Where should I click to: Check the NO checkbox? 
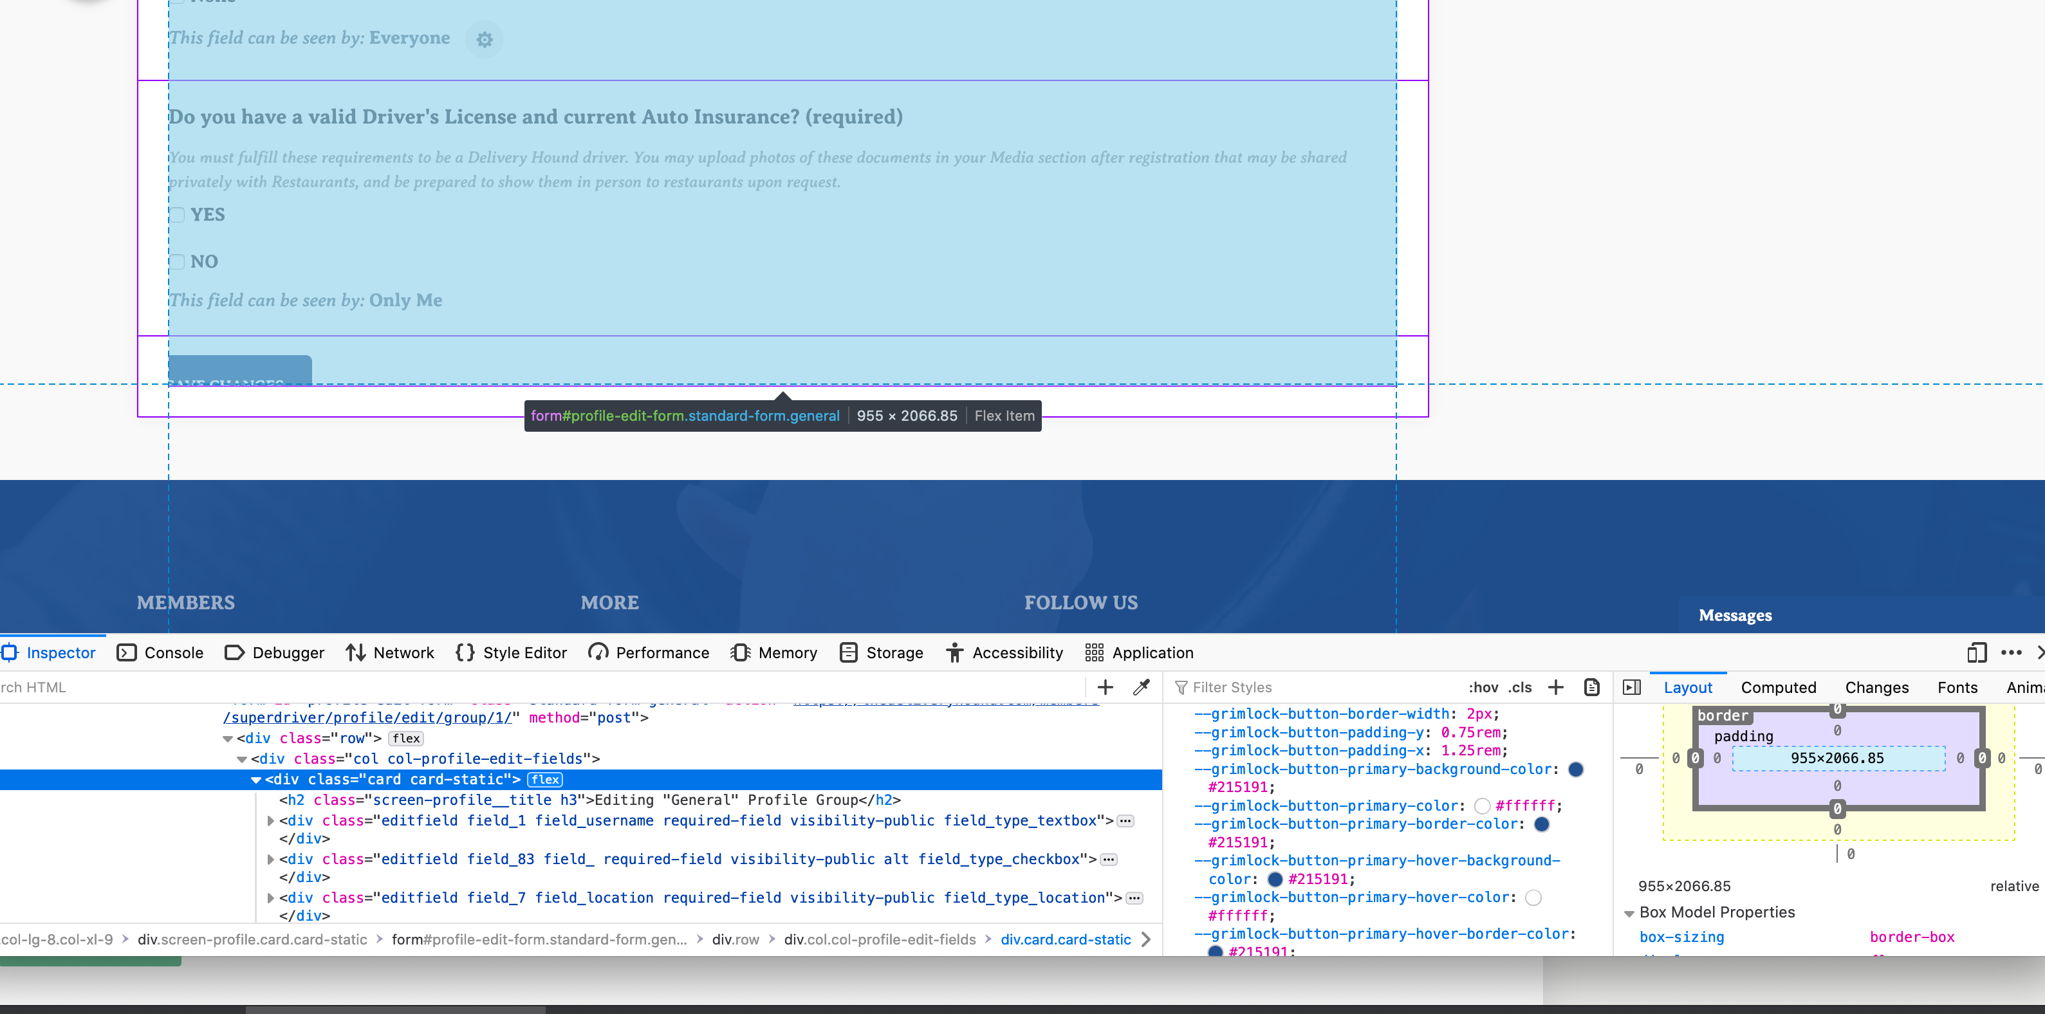point(178,261)
